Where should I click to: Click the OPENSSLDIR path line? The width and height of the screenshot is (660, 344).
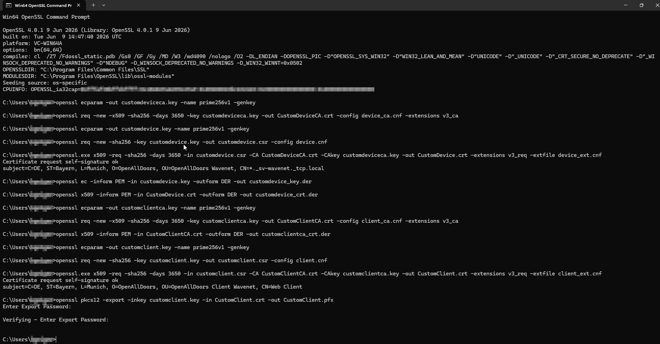point(76,70)
